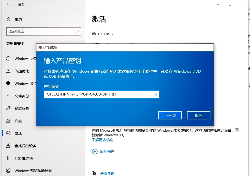Click the 输入产品密钥 dialog title bar
Image resolution: width=250 pixels, height=176 pixels.
point(125,48)
